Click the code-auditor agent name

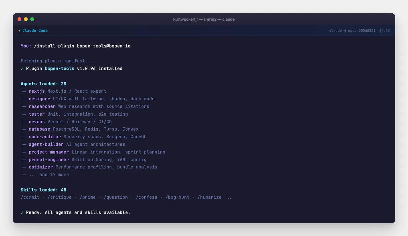(x=45, y=137)
